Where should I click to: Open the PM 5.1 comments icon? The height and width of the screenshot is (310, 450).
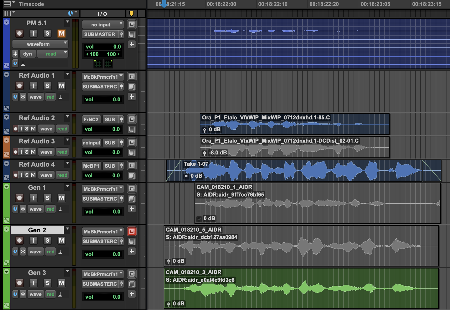pyautogui.click(x=132, y=35)
